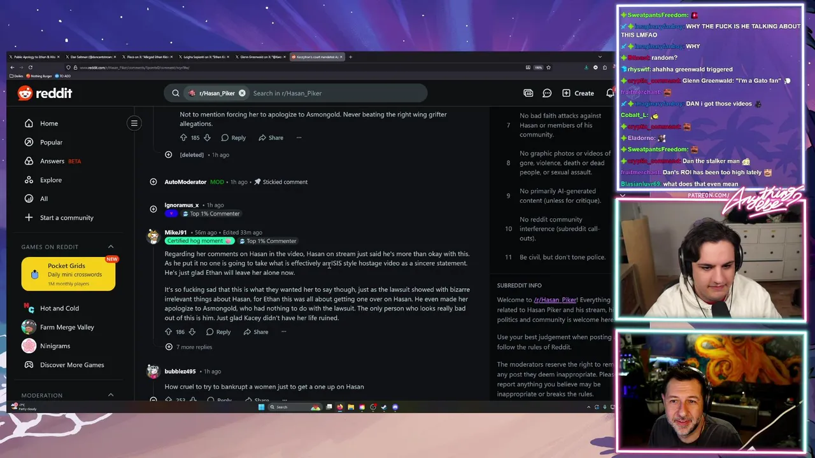Expand the AutoModerator stickied comment
Viewport: 815px width, 458px height.
coord(153,182)
